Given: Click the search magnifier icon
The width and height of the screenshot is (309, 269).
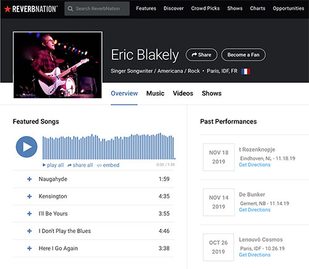Looking at the screenshot, I should coord(70,9).
